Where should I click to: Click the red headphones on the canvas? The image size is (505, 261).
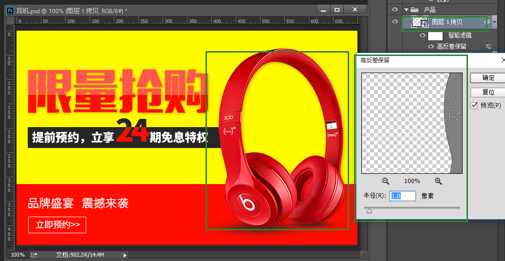click(x=281, y=139)
